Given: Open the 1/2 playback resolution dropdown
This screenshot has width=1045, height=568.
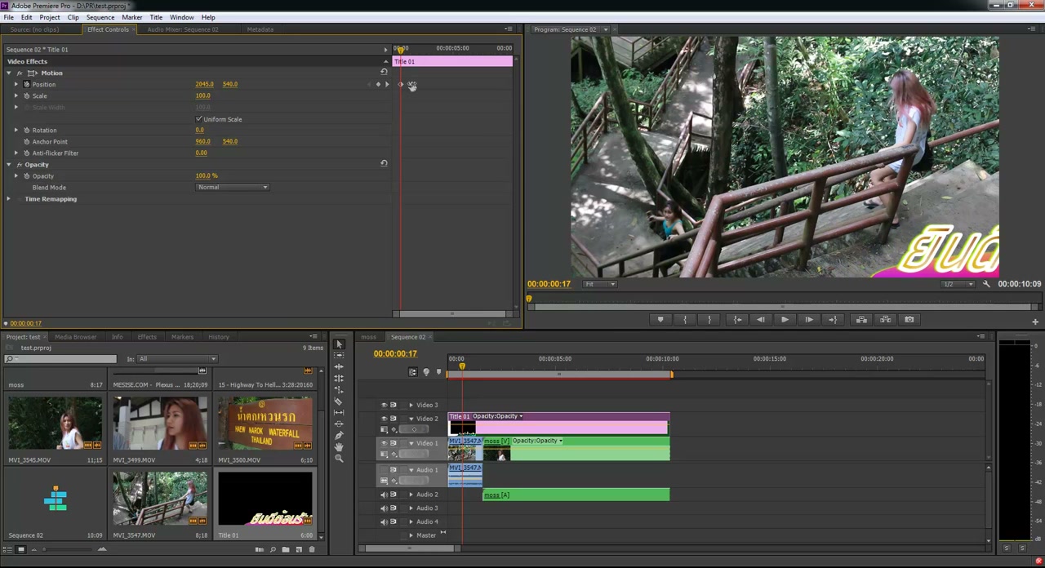Looking at the screenshot, I should [958, 284].
